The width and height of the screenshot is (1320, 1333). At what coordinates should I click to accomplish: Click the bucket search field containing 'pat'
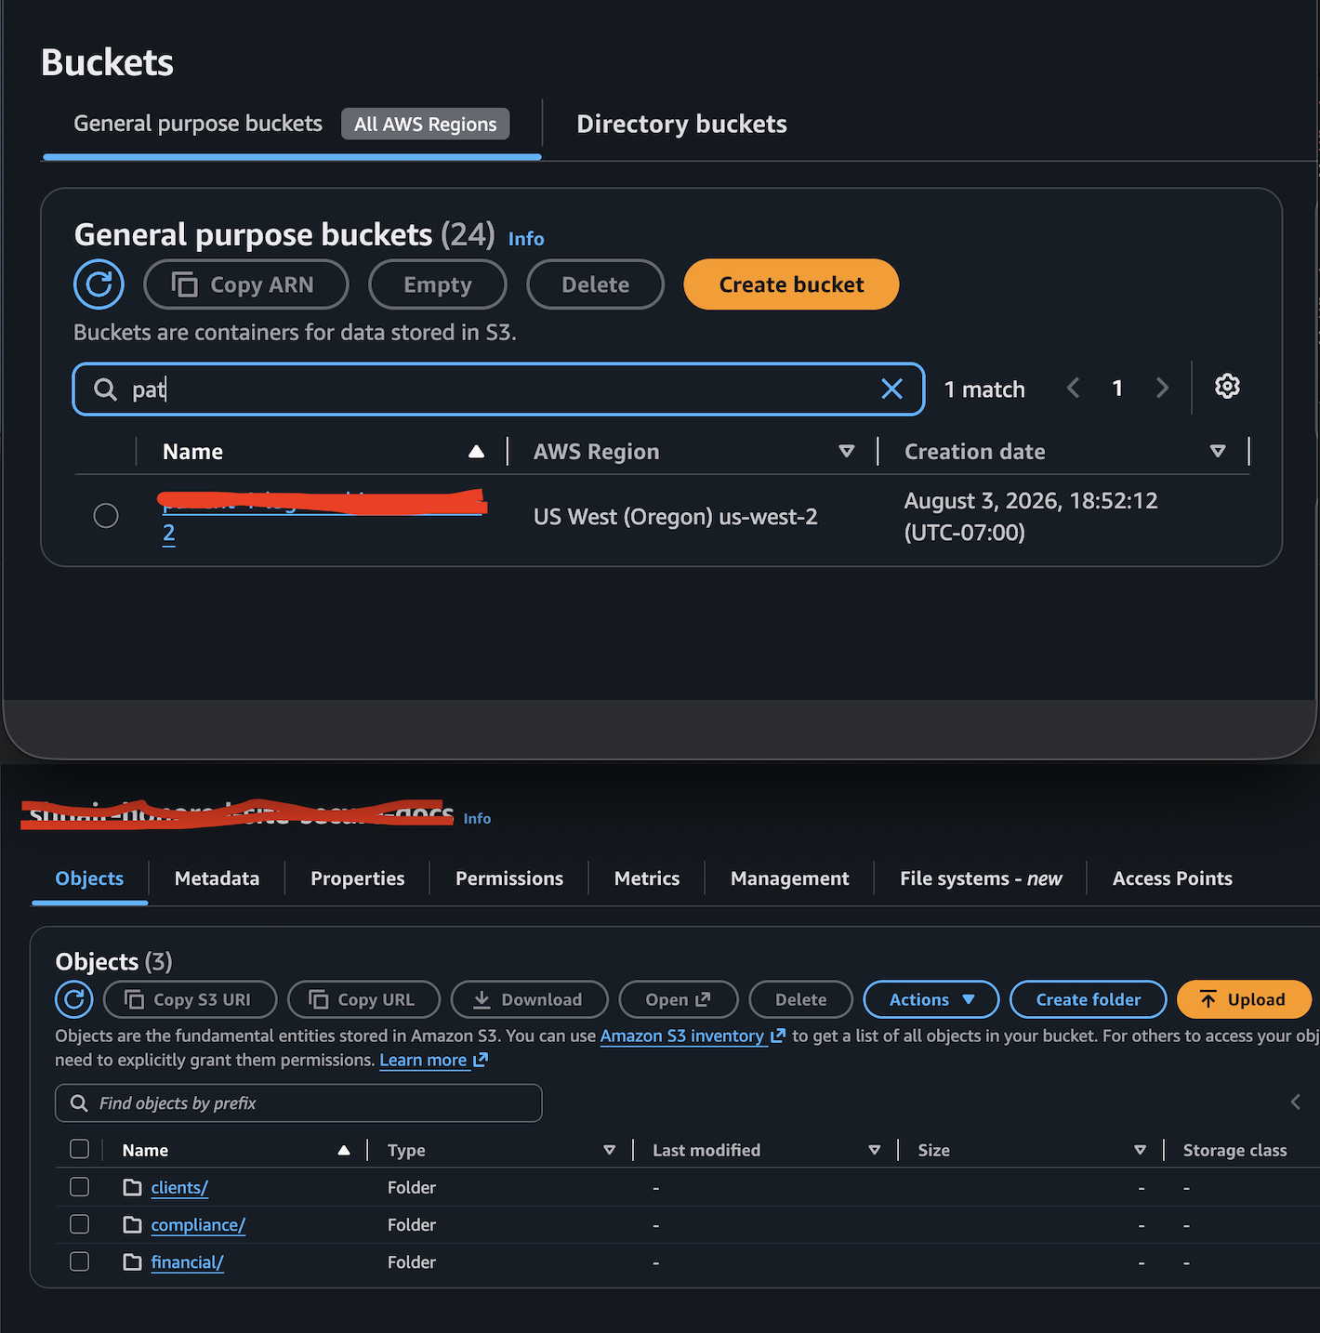[498, 389]
